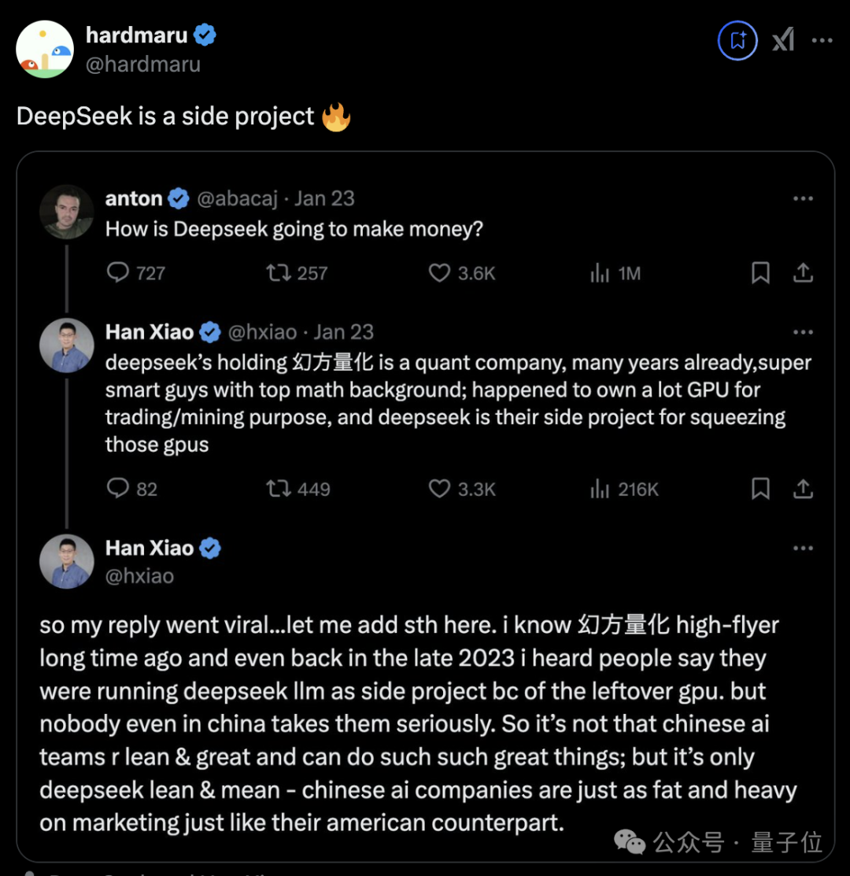Open the Grok icon in the post header
This screenshot has width=850, height=876.
coord(783,40)
